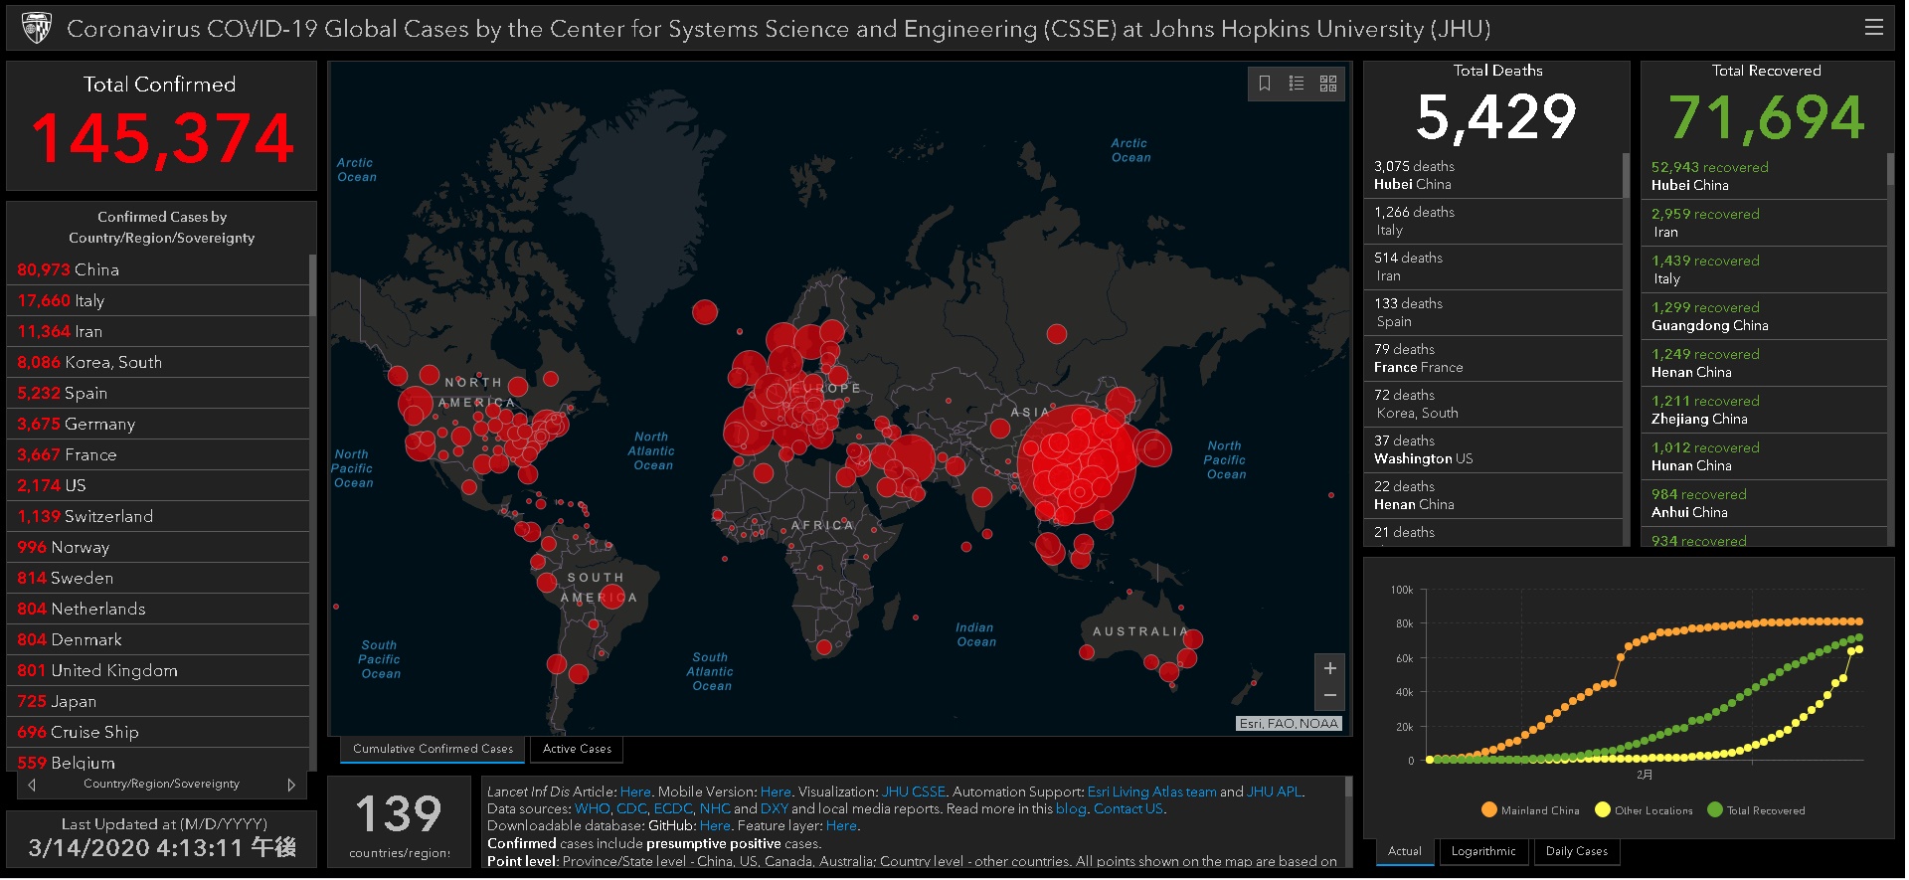Go to next country list page arrow

pos(291,785)
